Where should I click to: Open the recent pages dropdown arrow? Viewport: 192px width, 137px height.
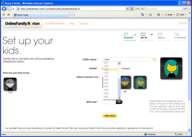(14, 9)
